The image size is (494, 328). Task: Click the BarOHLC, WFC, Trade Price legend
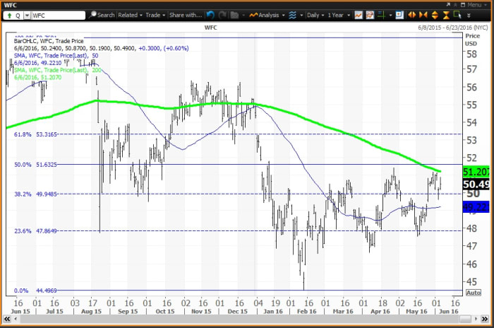point(49,41)
